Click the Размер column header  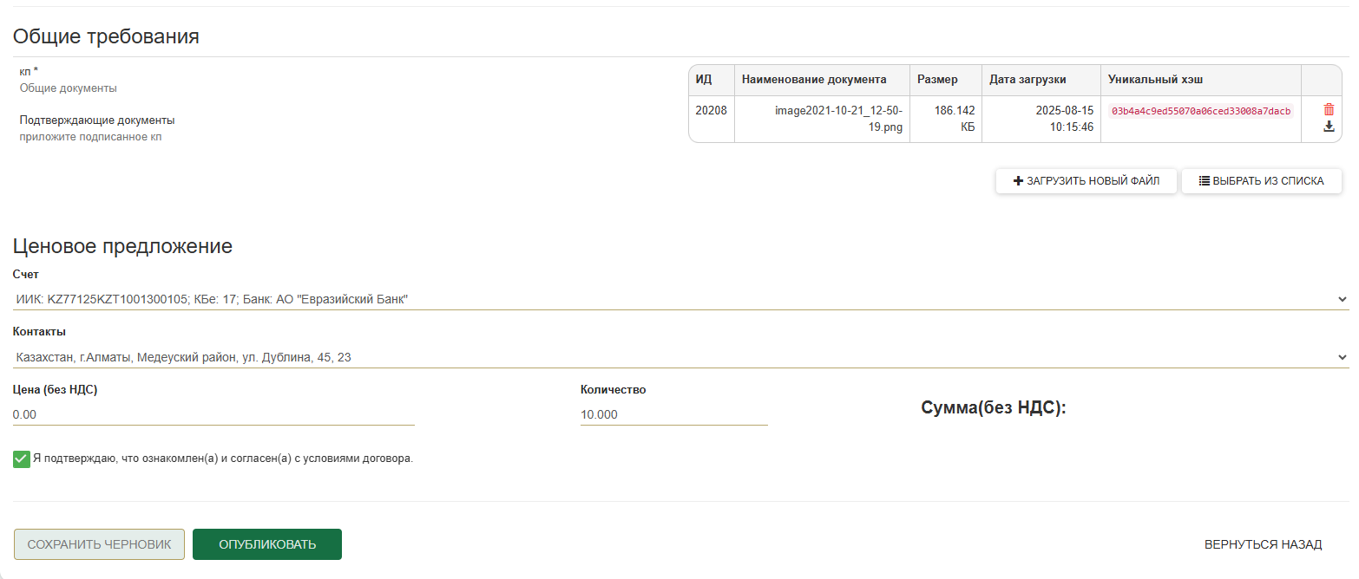(x=937, y=79)
